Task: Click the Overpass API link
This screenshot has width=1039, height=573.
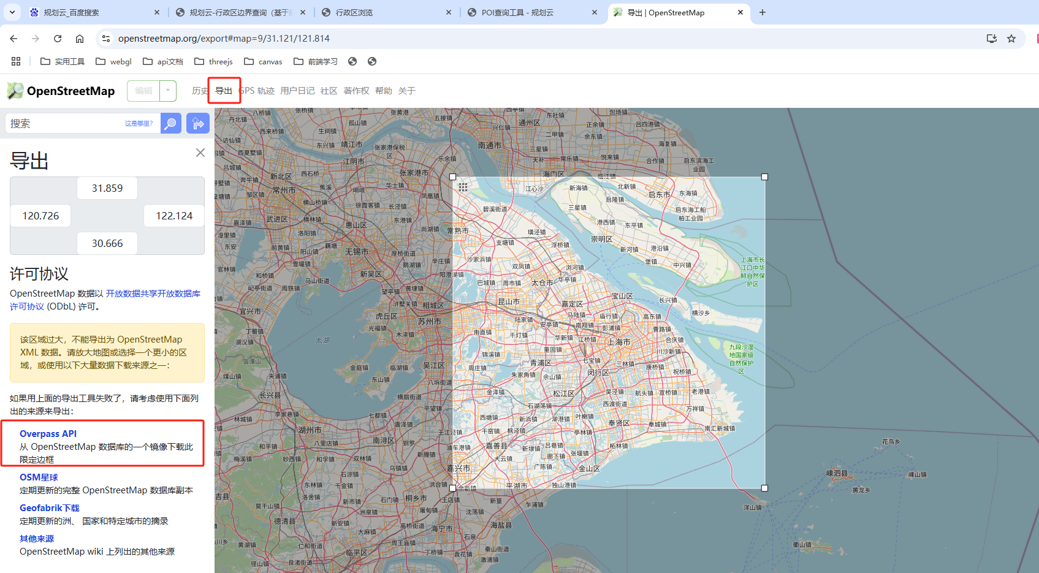Action: 48,433
